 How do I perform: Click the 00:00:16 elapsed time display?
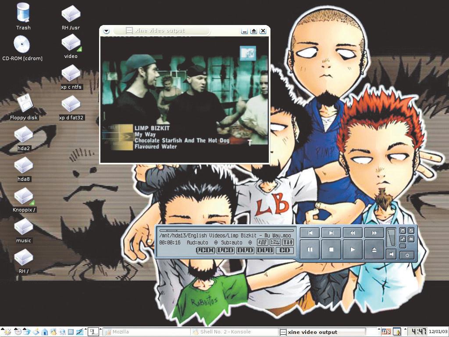click(170, 243)
